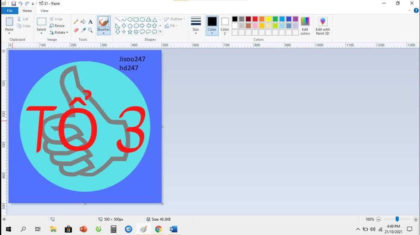
Task: Choose the Up arrow shape
Action: click(x=155, y=26)
